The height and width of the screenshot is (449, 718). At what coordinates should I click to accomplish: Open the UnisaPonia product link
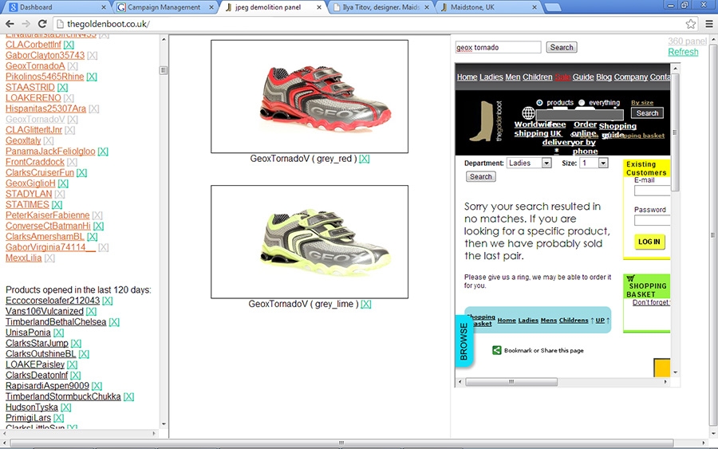click(28, 333)
